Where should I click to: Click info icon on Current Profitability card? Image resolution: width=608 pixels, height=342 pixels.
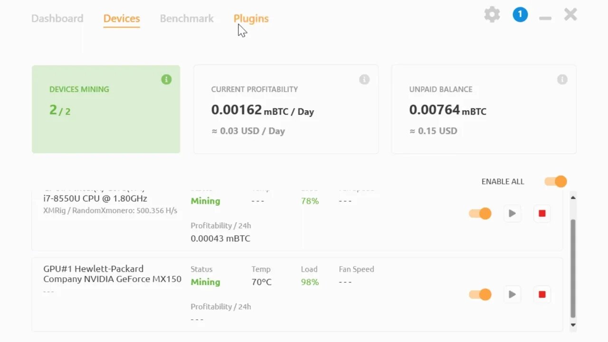[364, 79]
